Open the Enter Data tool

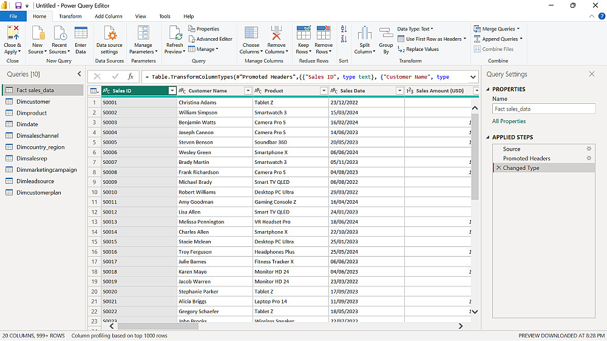[x=81, y=33]
